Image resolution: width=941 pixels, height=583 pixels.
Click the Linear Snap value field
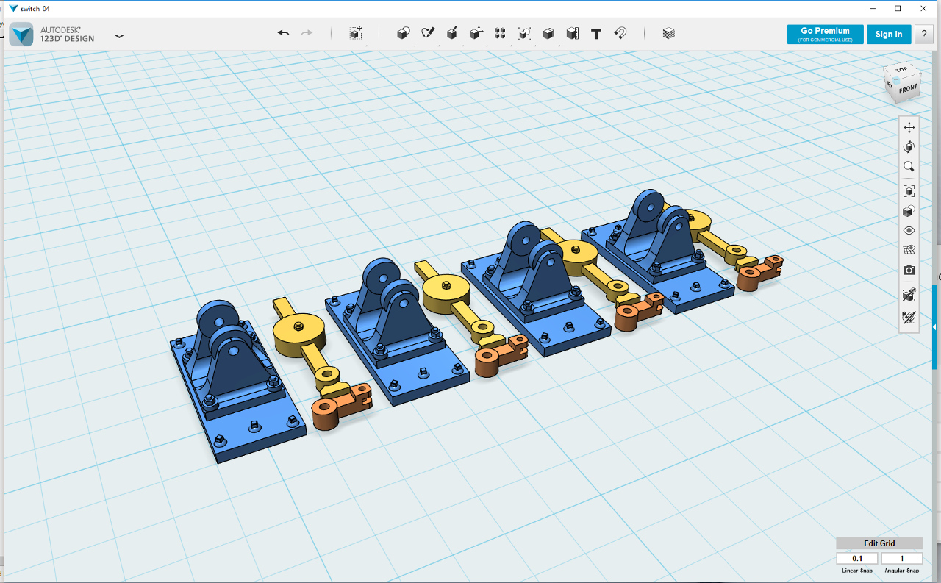click(857, 559)
